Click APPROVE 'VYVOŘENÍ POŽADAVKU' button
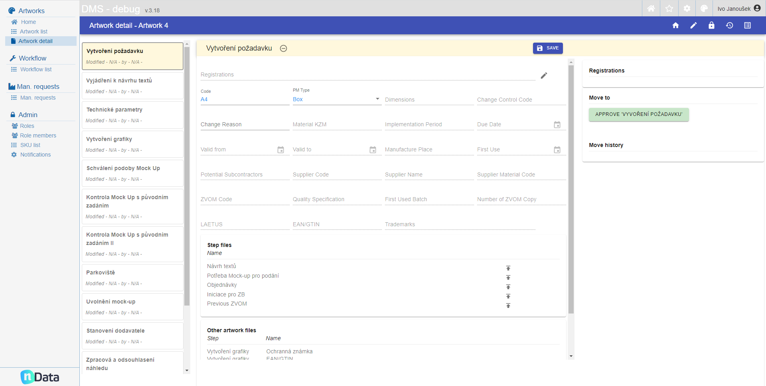The image size is (766, 386). [x=639, y=114]
